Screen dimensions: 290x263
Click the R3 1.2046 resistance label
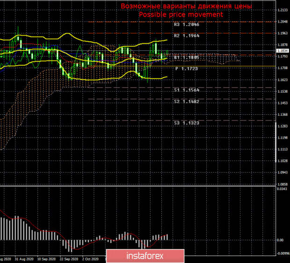click(x=187, y=25)
